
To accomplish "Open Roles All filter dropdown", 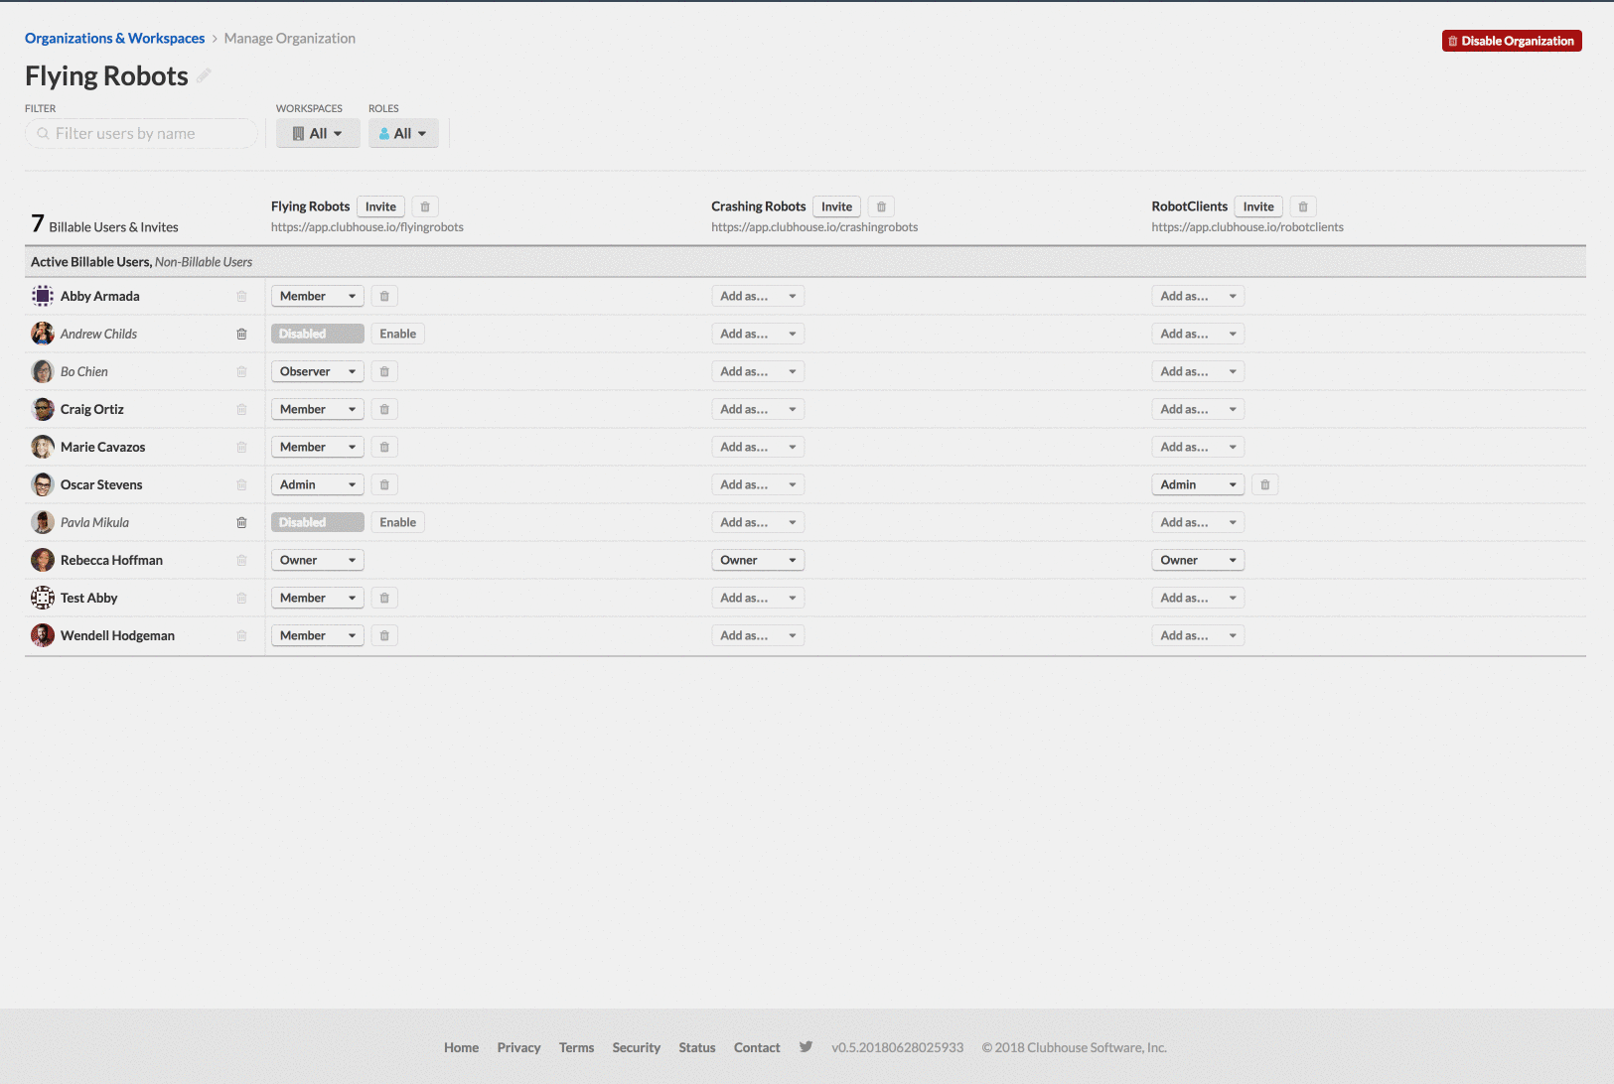I will click(403, 133).
